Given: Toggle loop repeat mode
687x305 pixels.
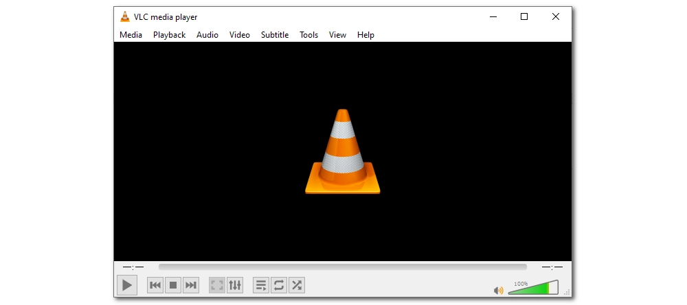Looking at the screenshot, I should point(279,285).
